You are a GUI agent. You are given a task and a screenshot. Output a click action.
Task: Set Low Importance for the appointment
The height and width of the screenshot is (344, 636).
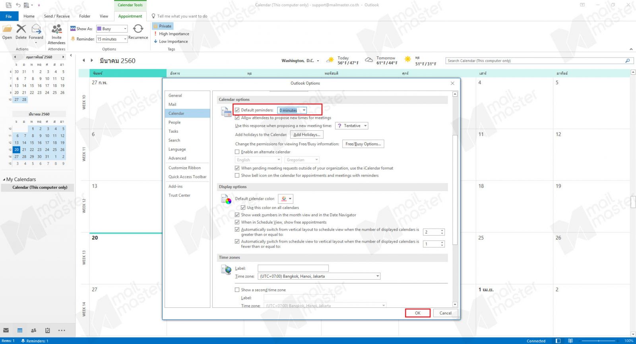pyautogui.click(x=171, y=41)
